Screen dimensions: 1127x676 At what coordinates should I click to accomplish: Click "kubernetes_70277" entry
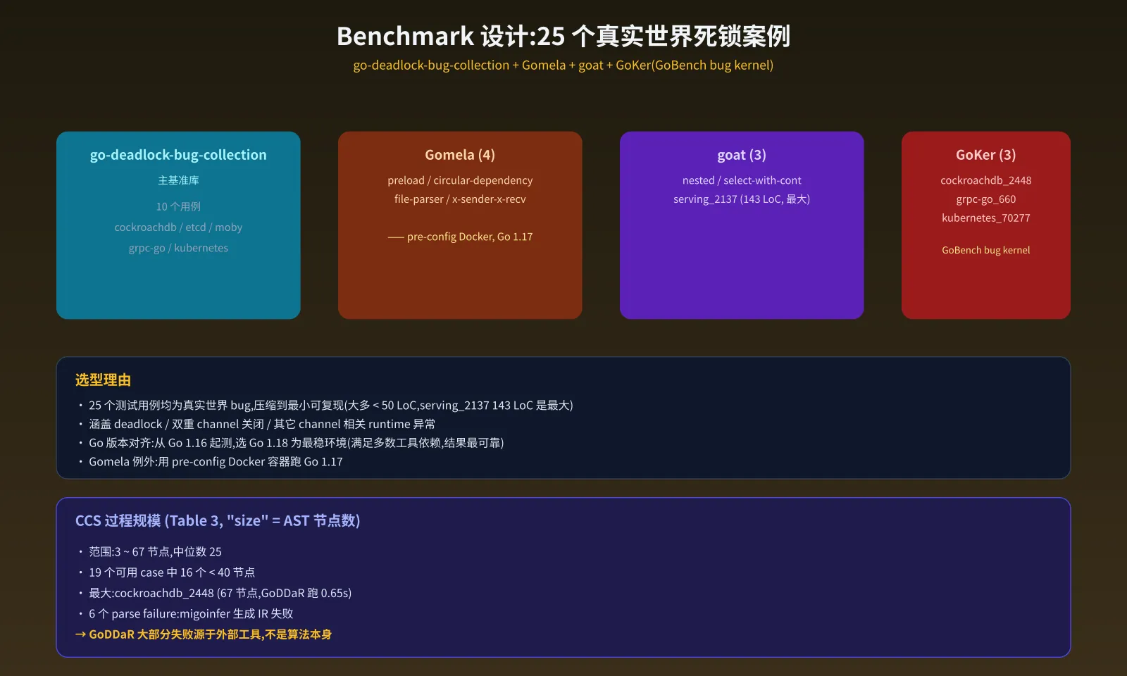pyautogui.click(x=986, y=218)
